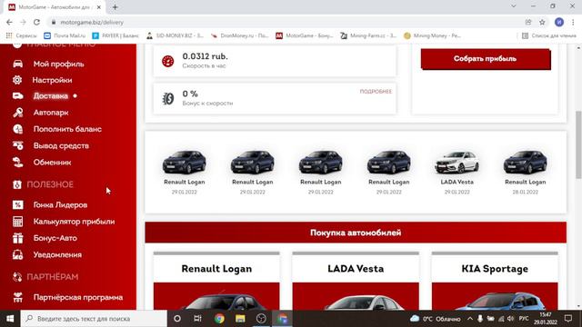Open Мой профиль car icon in sidebar
Image resolution: width=582 pixels, height=327 pixels.
(17, 64)
